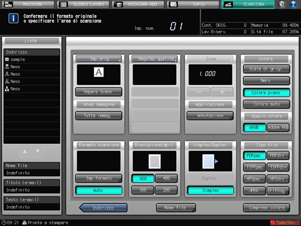
Task: Open Compress colore settings
Action: pos(267,208)
